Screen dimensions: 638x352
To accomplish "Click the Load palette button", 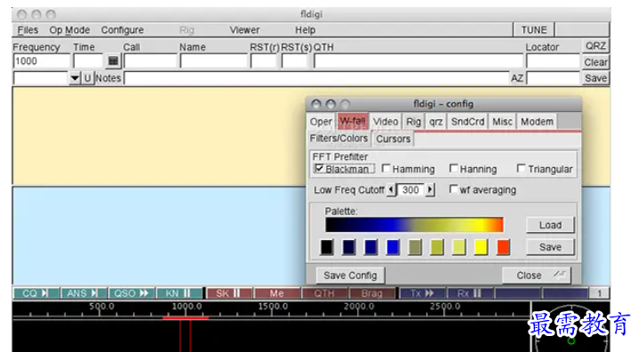I will pos(550,225).
